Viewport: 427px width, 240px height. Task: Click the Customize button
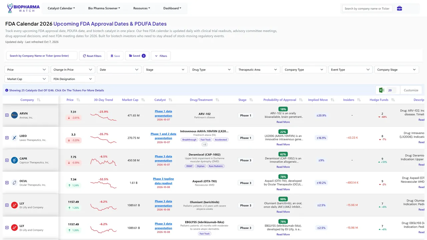pos(411,90)
